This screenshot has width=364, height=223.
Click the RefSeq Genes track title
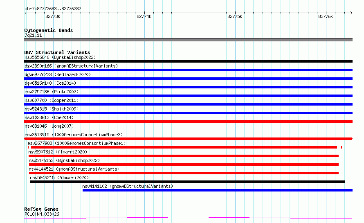point(41,209)
